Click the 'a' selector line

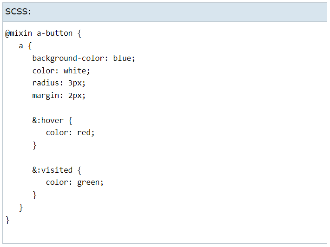pos(21,46)
